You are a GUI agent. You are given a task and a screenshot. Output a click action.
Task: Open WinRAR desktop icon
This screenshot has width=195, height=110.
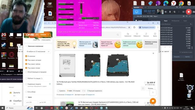(x=4, y=56)
